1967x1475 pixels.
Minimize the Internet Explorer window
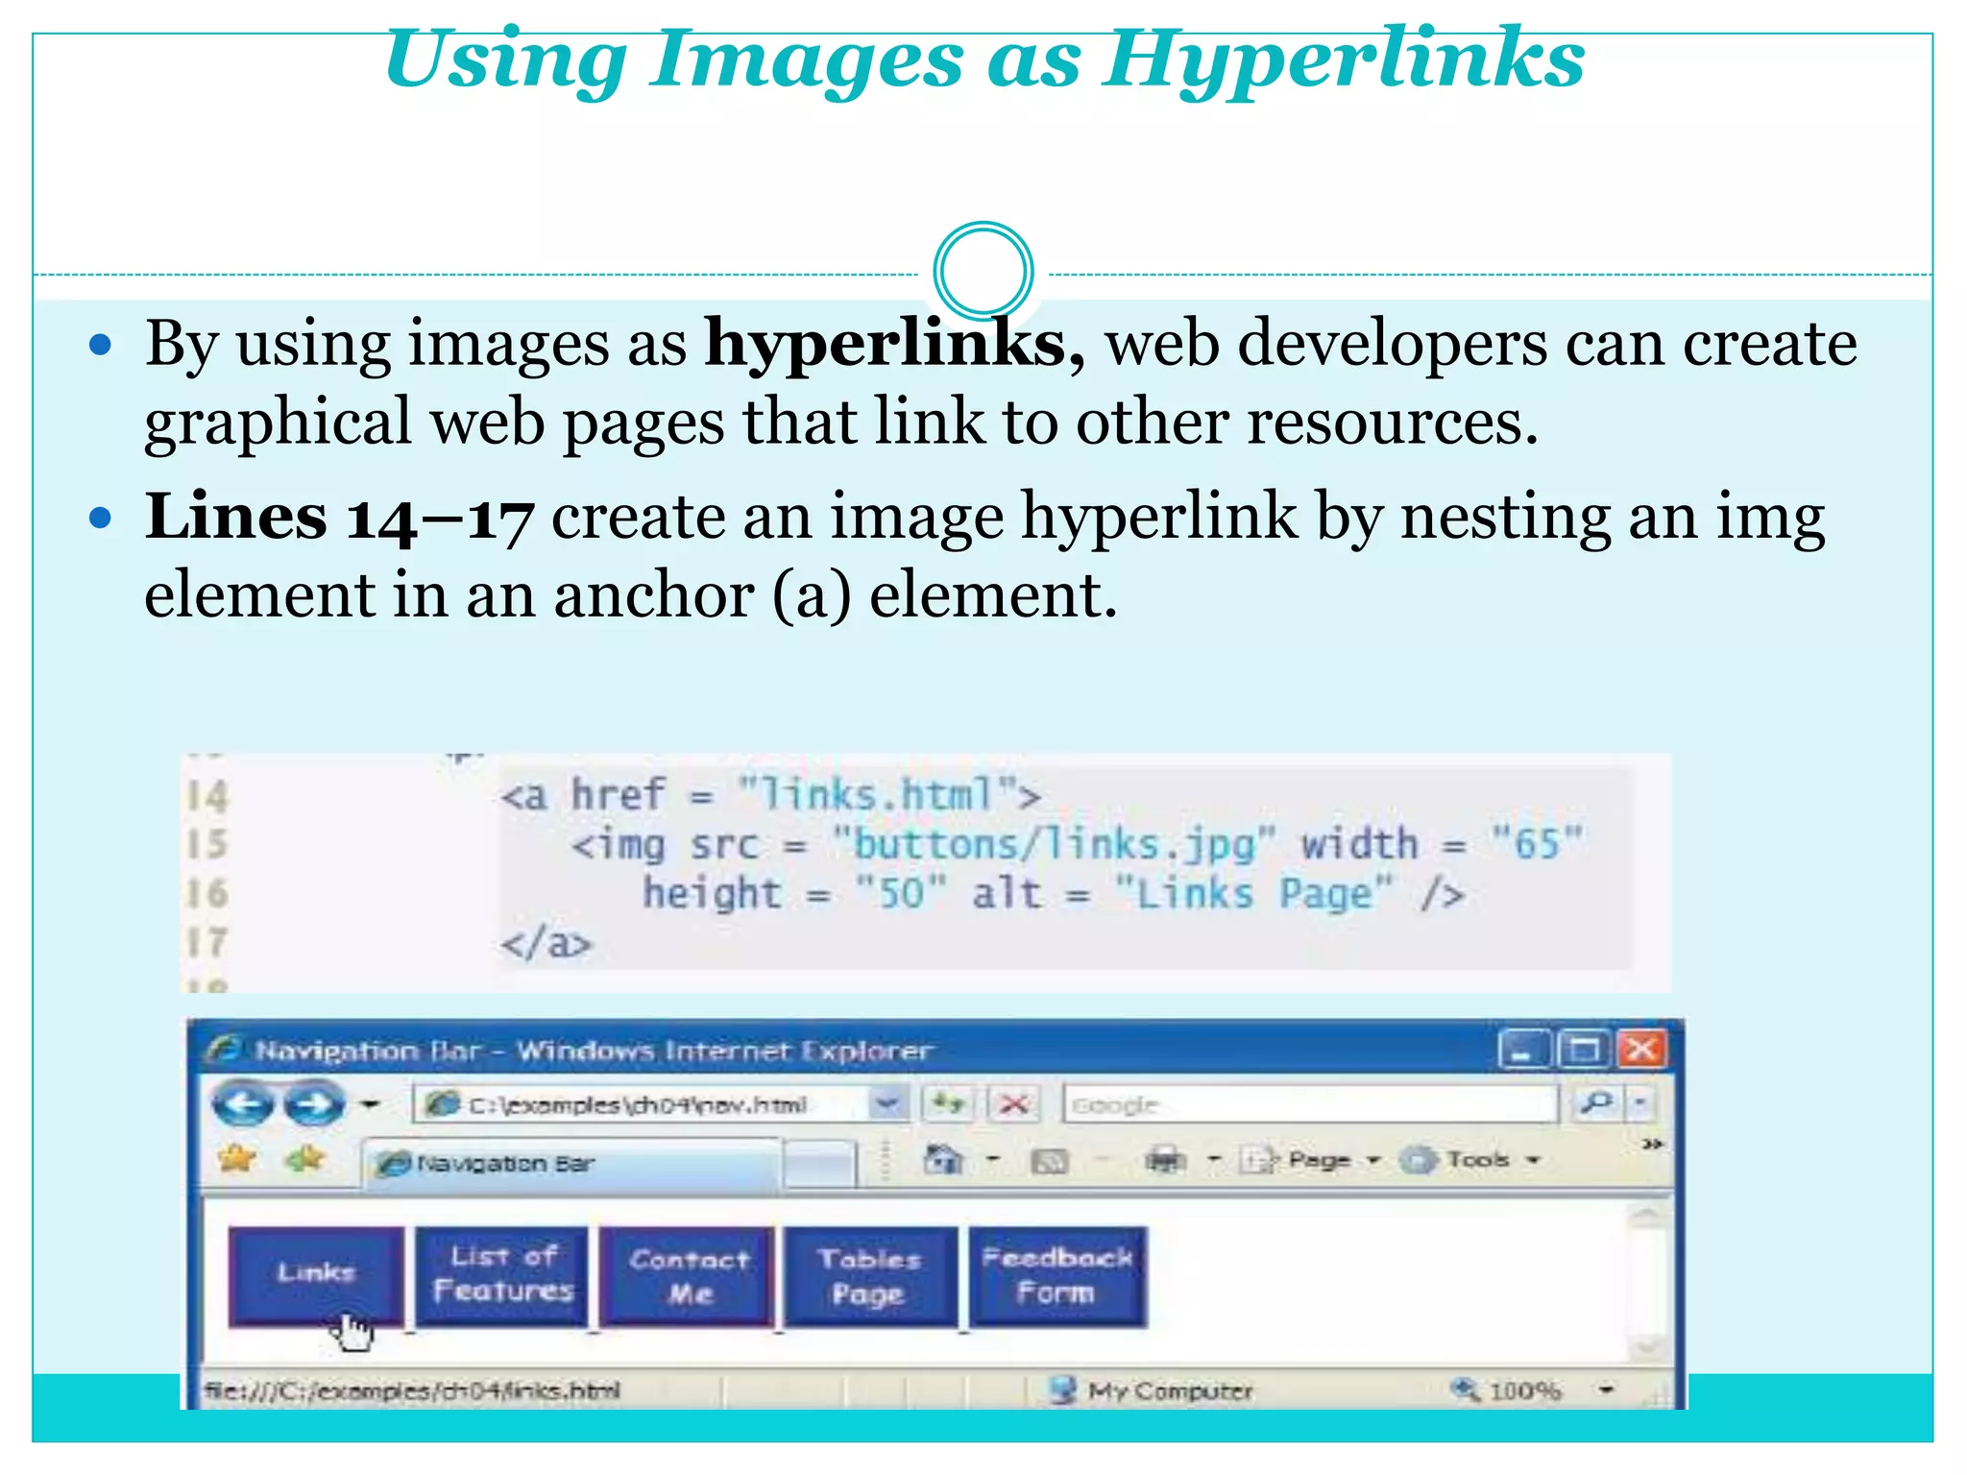point(1524,1050)
